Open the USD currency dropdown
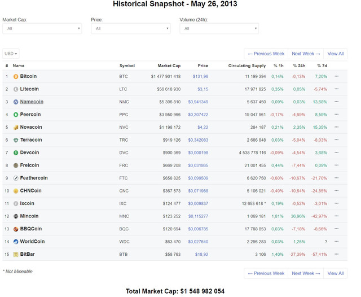Viewport: 361px width, 297px height. 11,54
